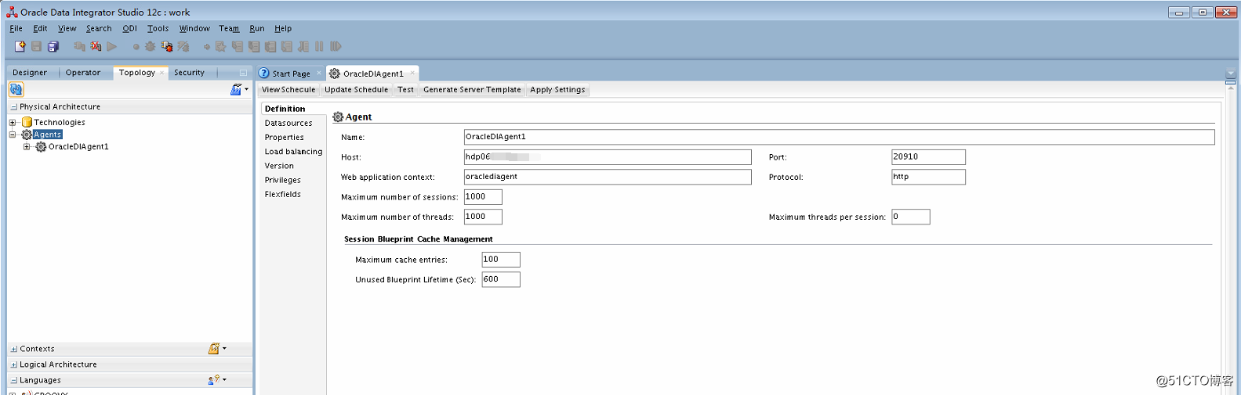Expand the Logical Architecture section
Screen dimensions: 1241x395
pyautogui.click(x=14, y=365)
